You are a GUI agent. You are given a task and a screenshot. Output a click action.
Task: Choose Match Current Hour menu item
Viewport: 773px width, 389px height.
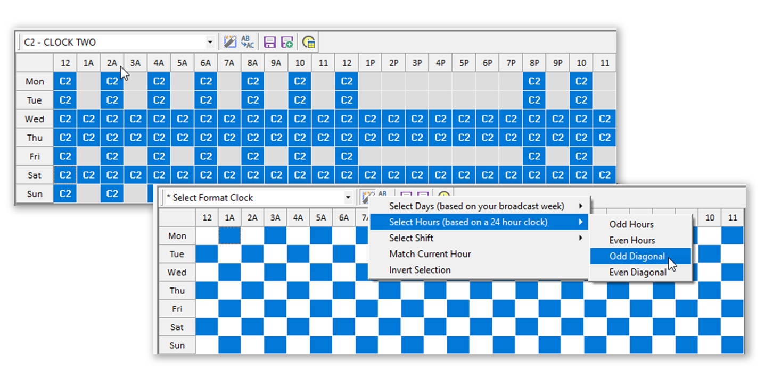coord(430,254)
